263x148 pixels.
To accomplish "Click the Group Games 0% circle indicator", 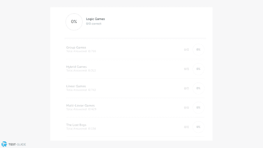I will click(198, 49).
